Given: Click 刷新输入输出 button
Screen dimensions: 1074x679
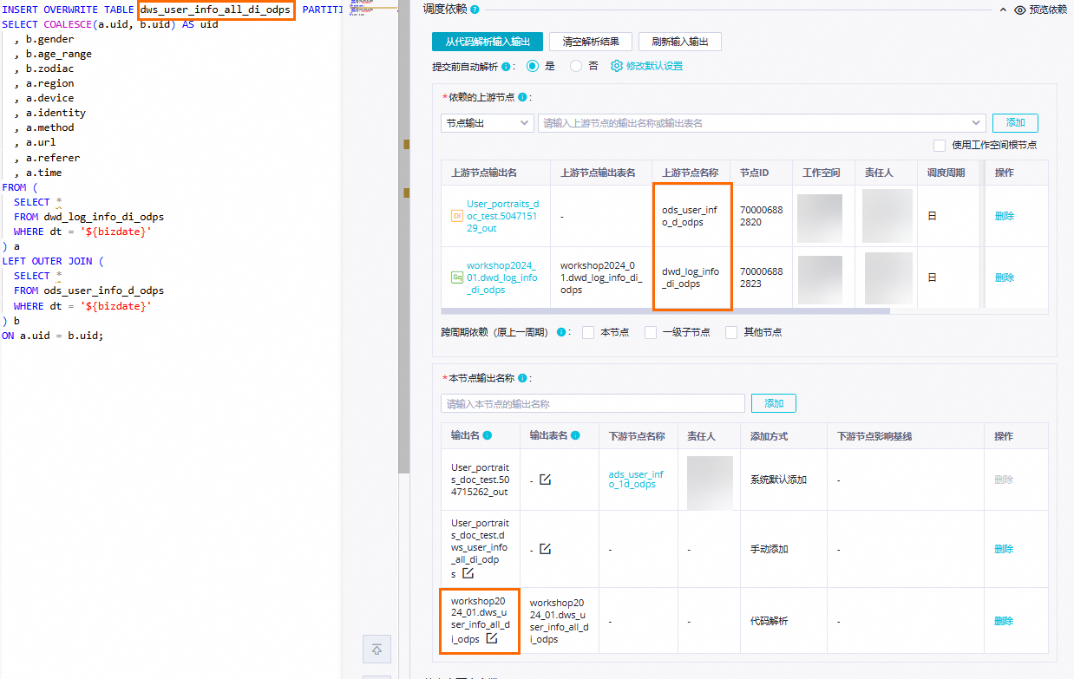Looking at the screenshot, I should pyautogui.click(x=679, y=42).
